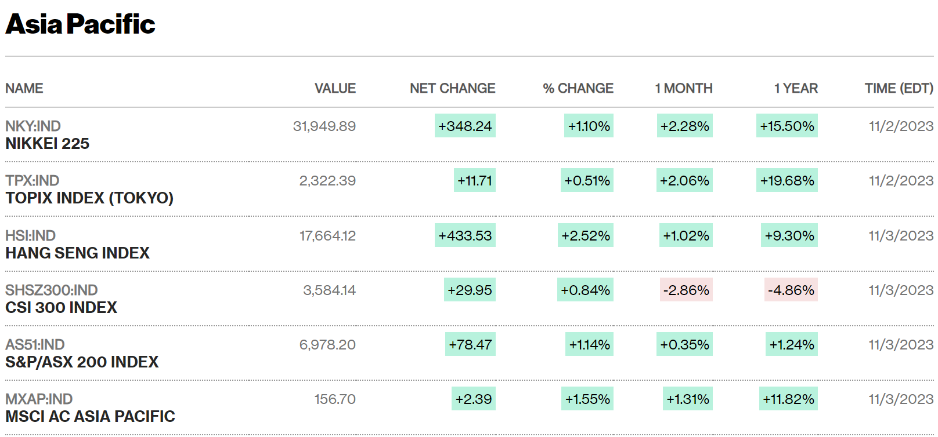Select the TOPIX net change +11.71
The height and width of the screenshot is (437, 938).
475,181
